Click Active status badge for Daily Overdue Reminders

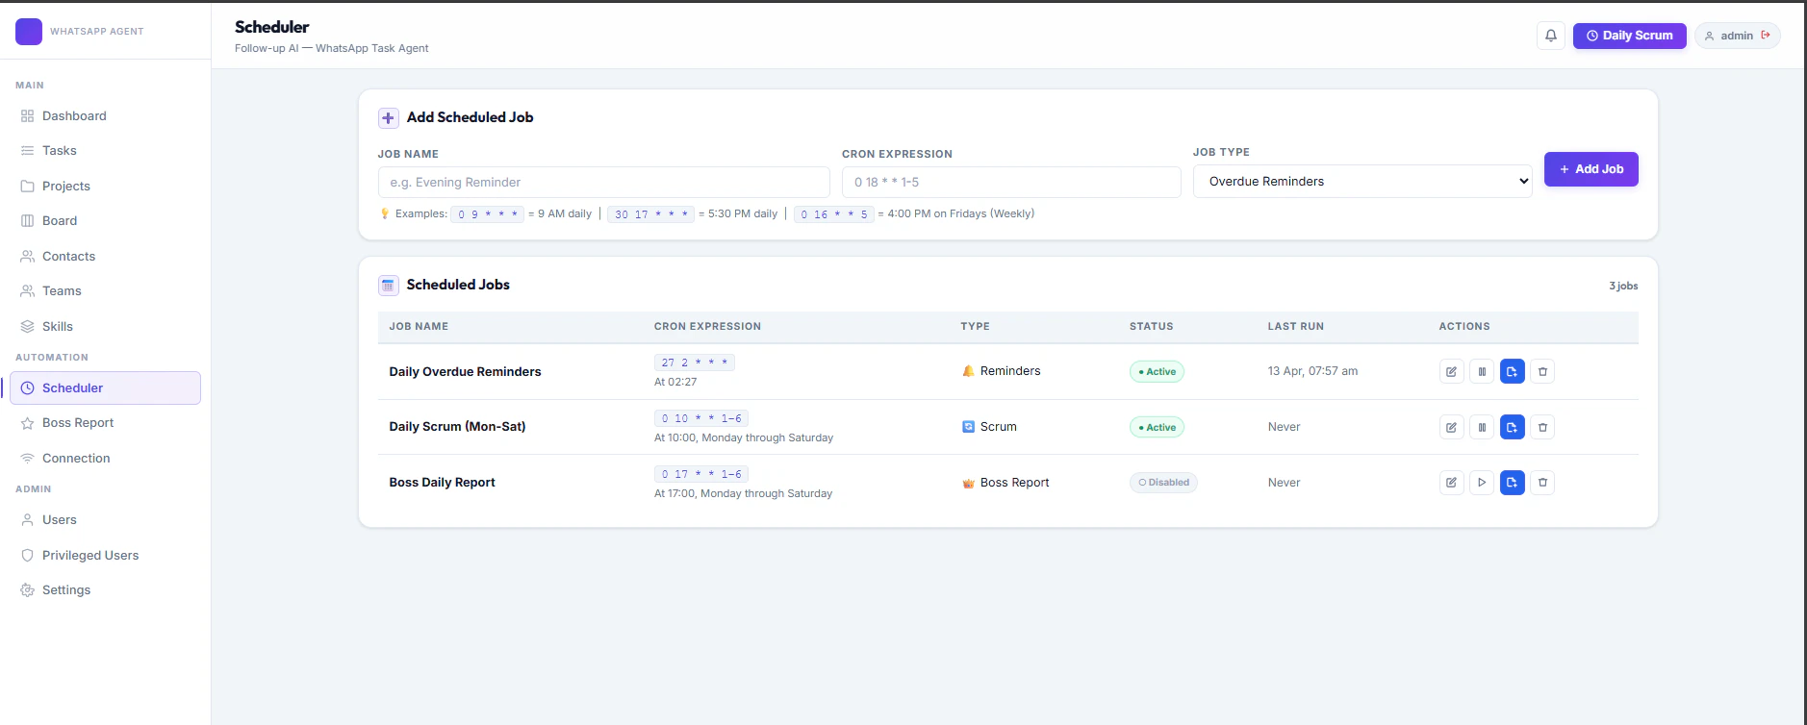[1157, 372]
